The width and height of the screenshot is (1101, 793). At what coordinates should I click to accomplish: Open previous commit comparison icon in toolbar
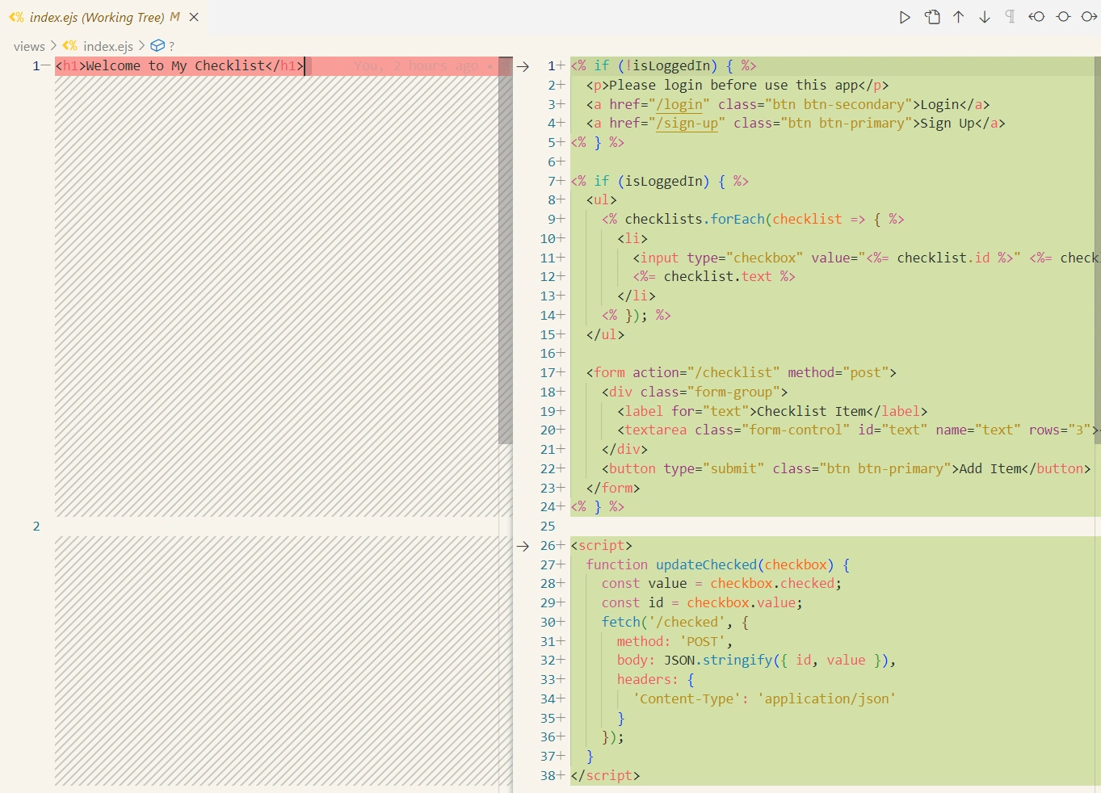(1036, 17)
